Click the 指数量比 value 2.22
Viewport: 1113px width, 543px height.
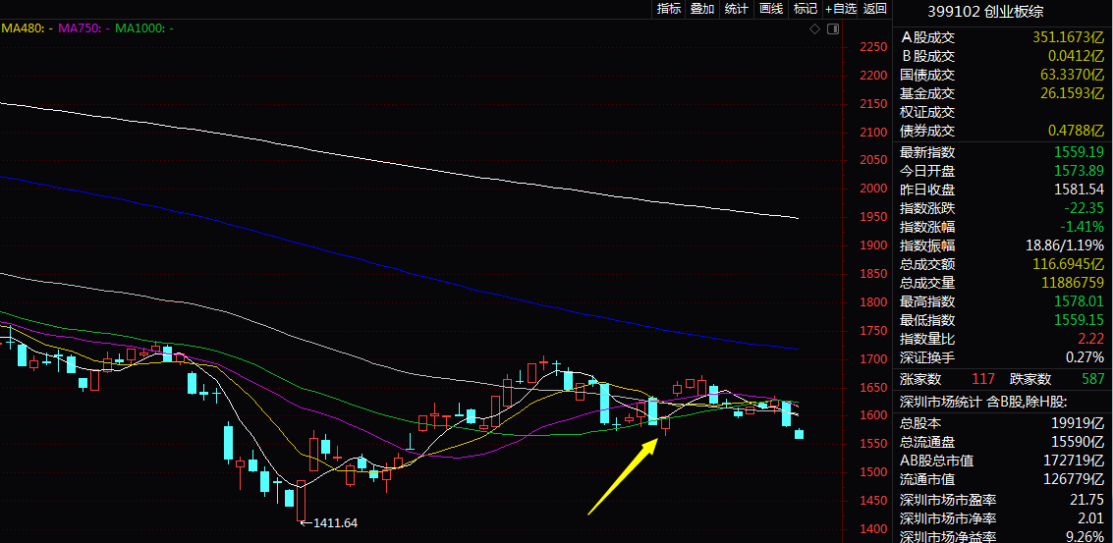point(1091,340)
